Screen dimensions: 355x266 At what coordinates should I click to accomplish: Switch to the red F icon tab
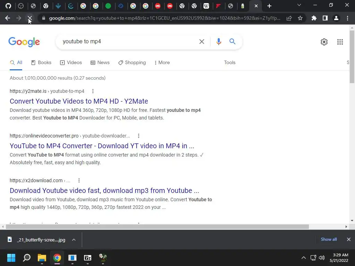218,6
